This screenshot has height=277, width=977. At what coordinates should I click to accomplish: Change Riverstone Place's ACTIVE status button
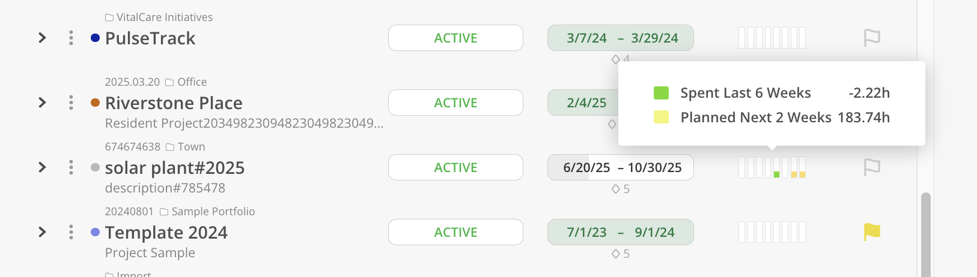point(455,103)
